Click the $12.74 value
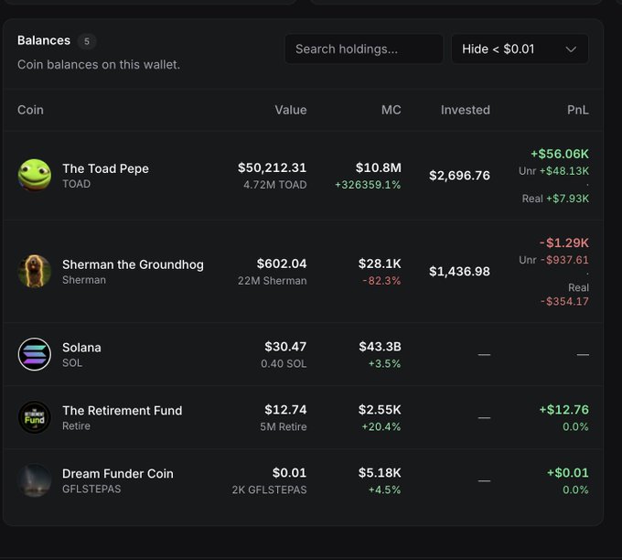622x560 pixels. click(285, 410)
